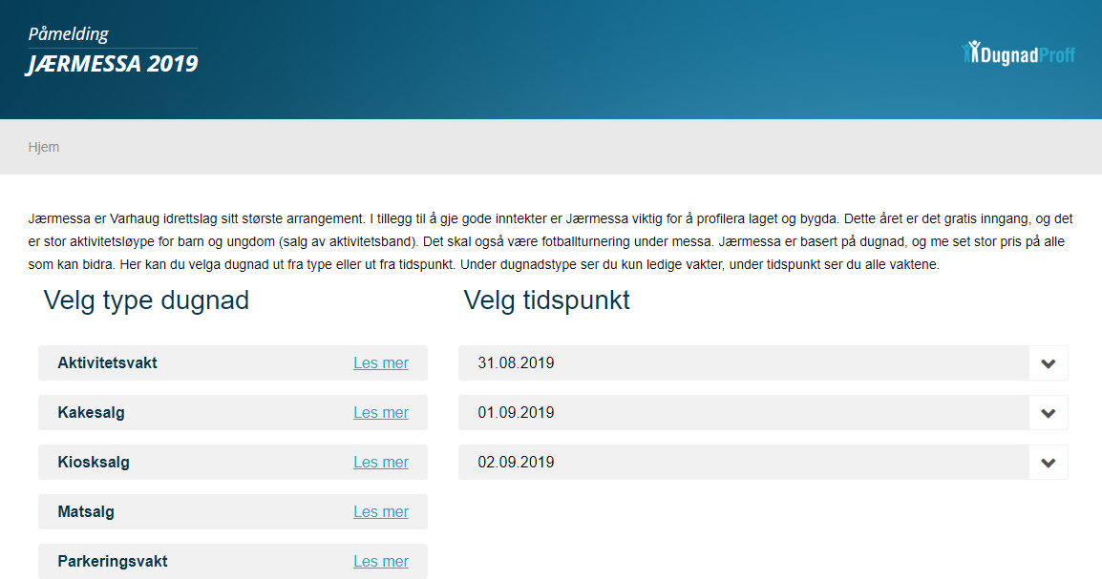Image resolution: width=1102 pixels, height=579 pixels.
Task: Select Kiosksalg from the dugnad list
Action: pos(94,463)
